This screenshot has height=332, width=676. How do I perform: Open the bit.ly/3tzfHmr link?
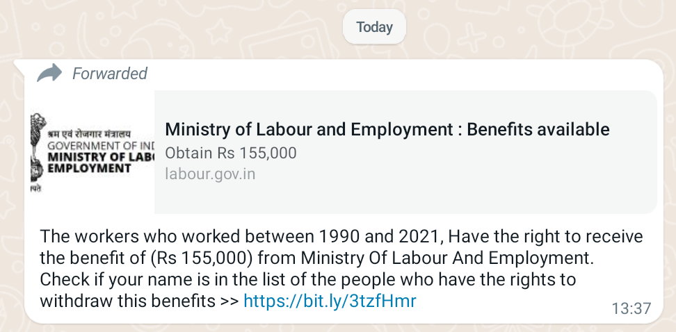(330, 301)
